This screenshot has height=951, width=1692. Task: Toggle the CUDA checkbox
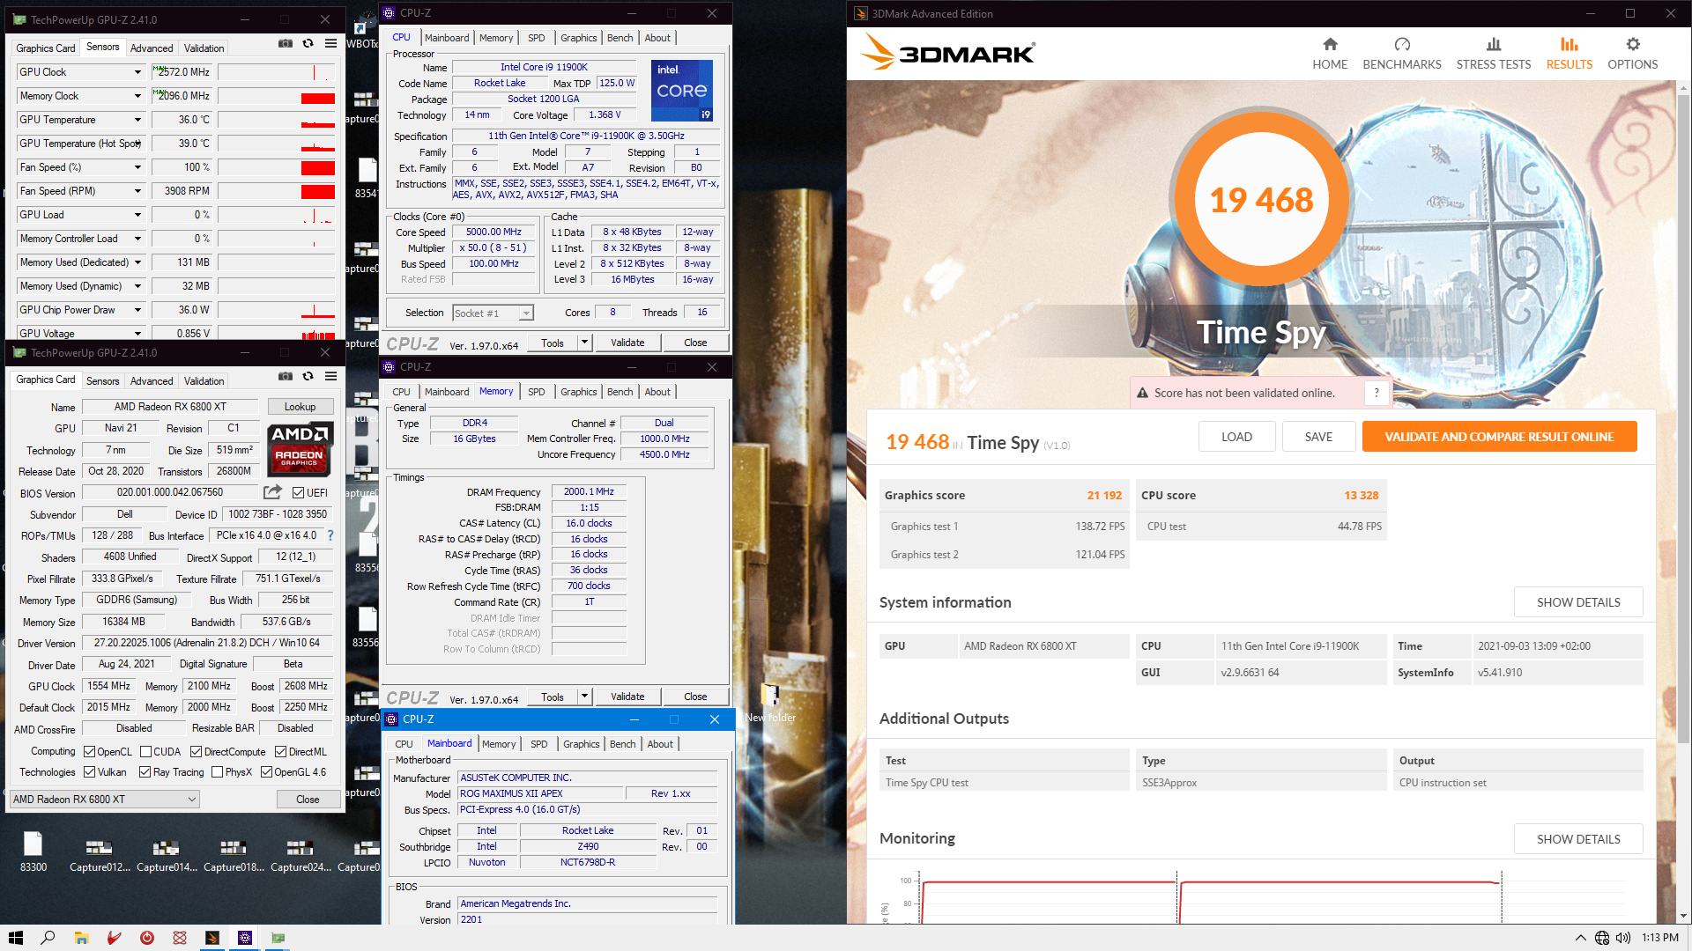click(145, 751)
